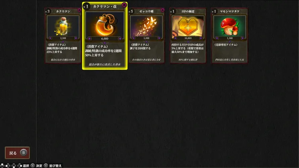Select the マモンマツタケ red mushroom image

[x=230, y=26]
